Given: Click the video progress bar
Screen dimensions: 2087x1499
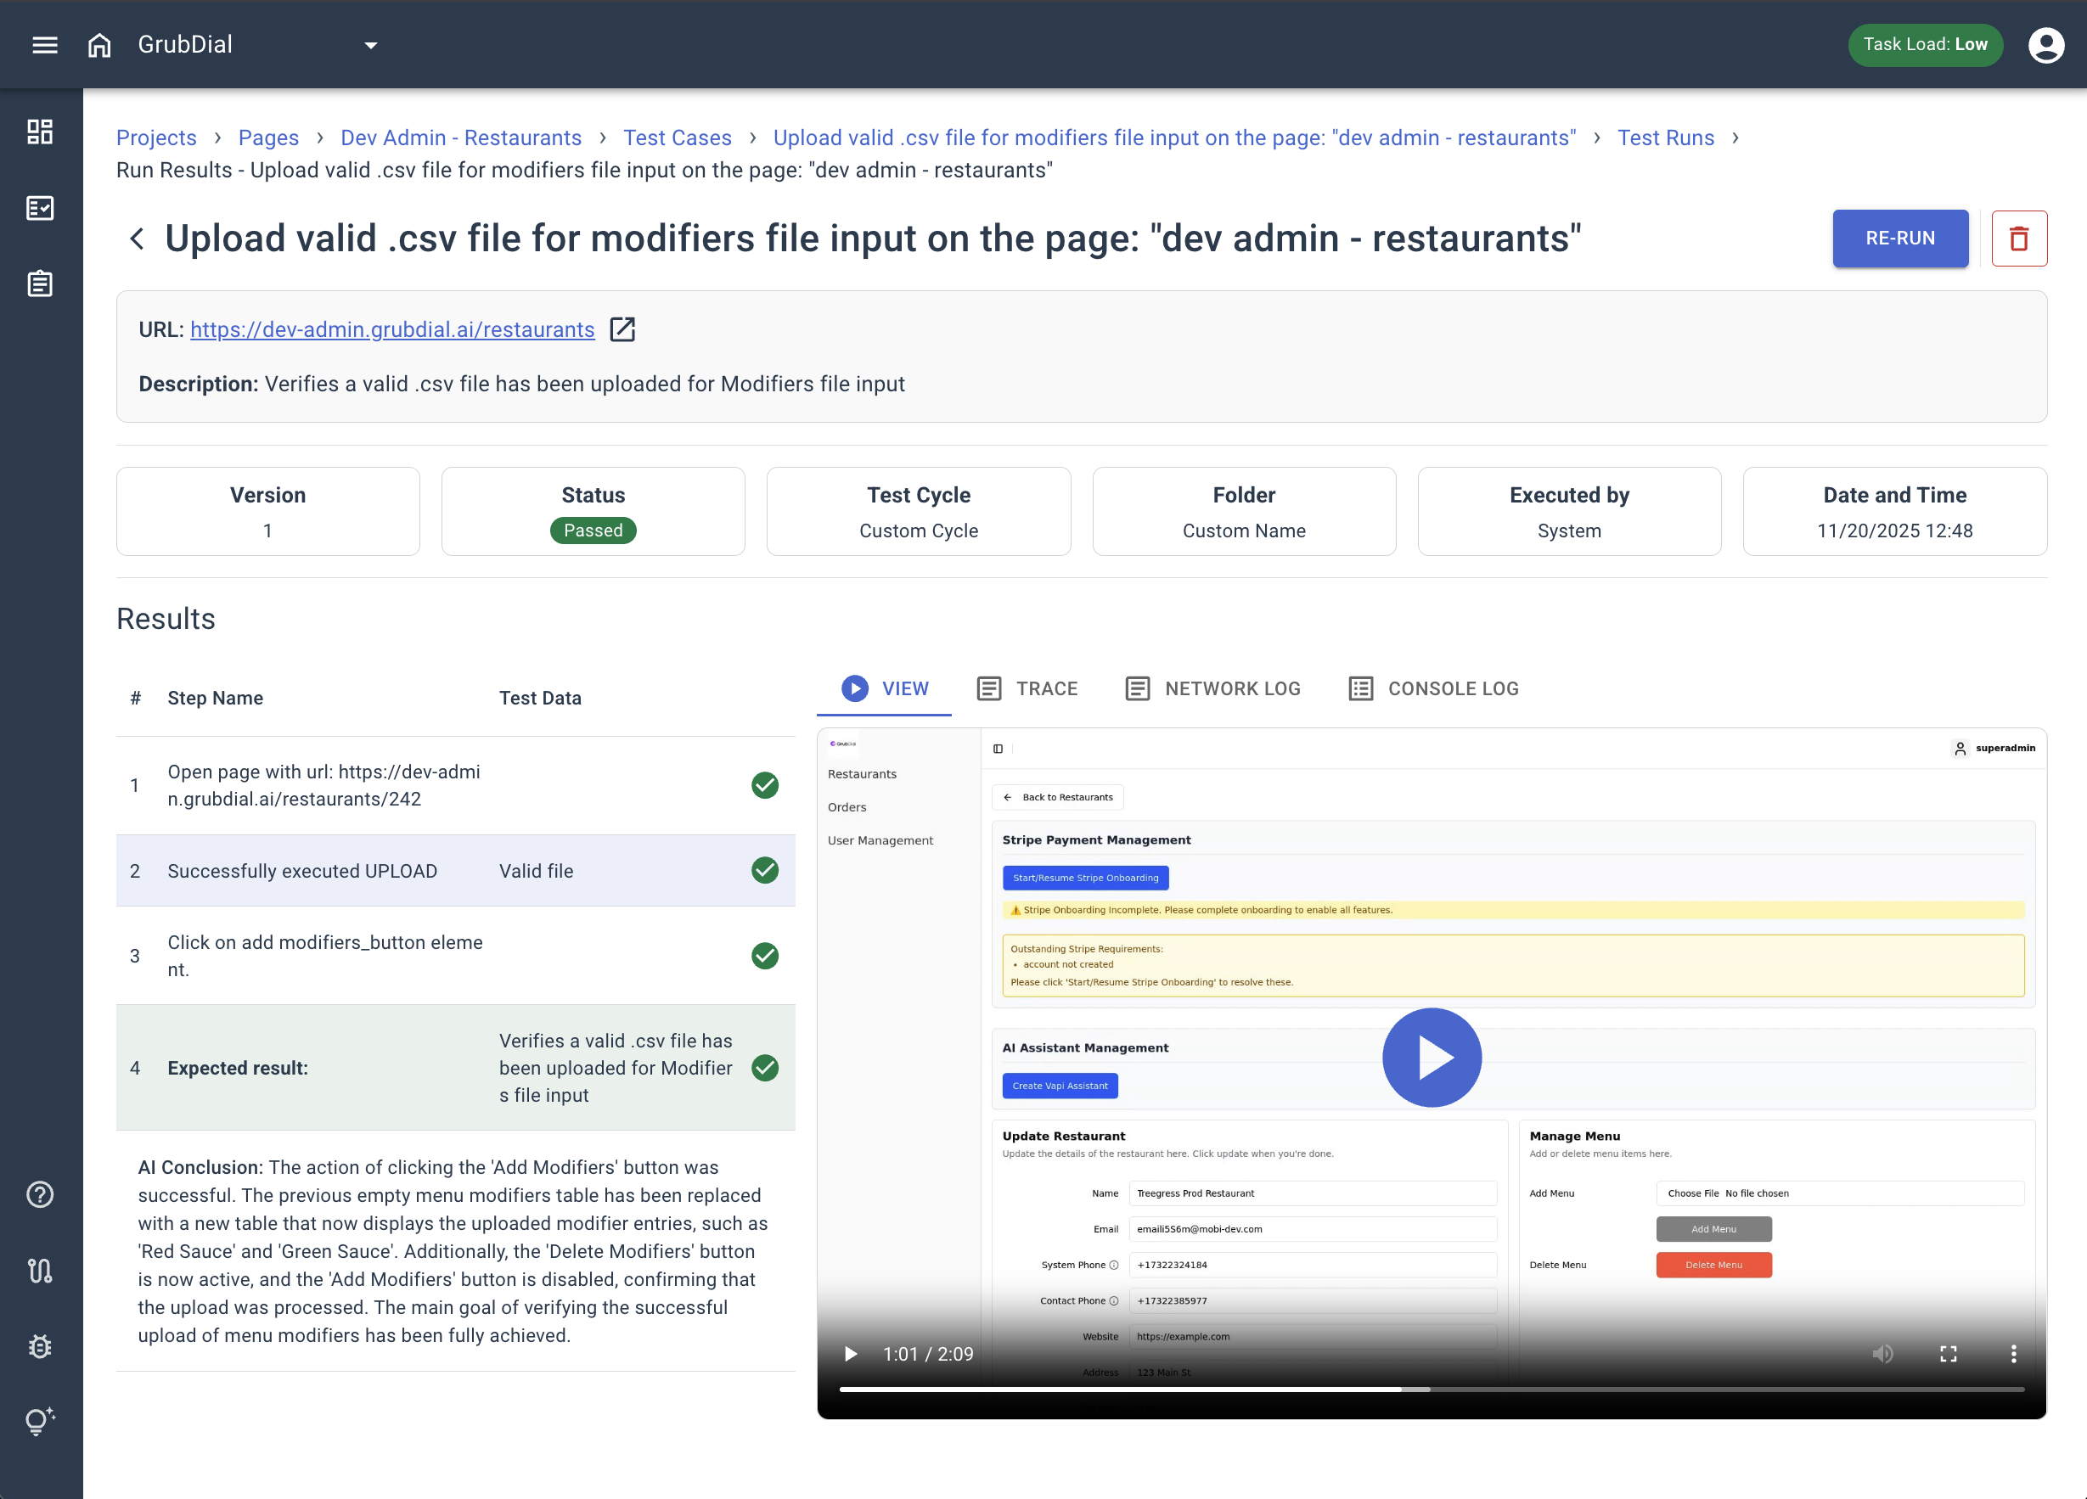Looking at the screenshot, I should (1431, 1390).
